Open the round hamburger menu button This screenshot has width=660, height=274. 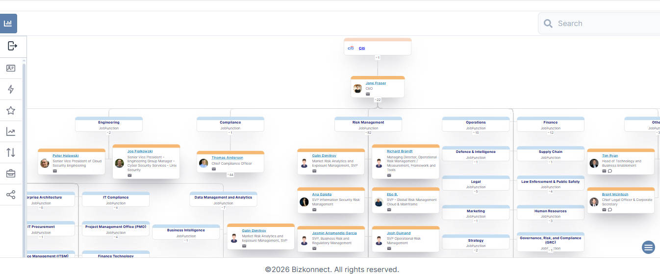[648, 247]
